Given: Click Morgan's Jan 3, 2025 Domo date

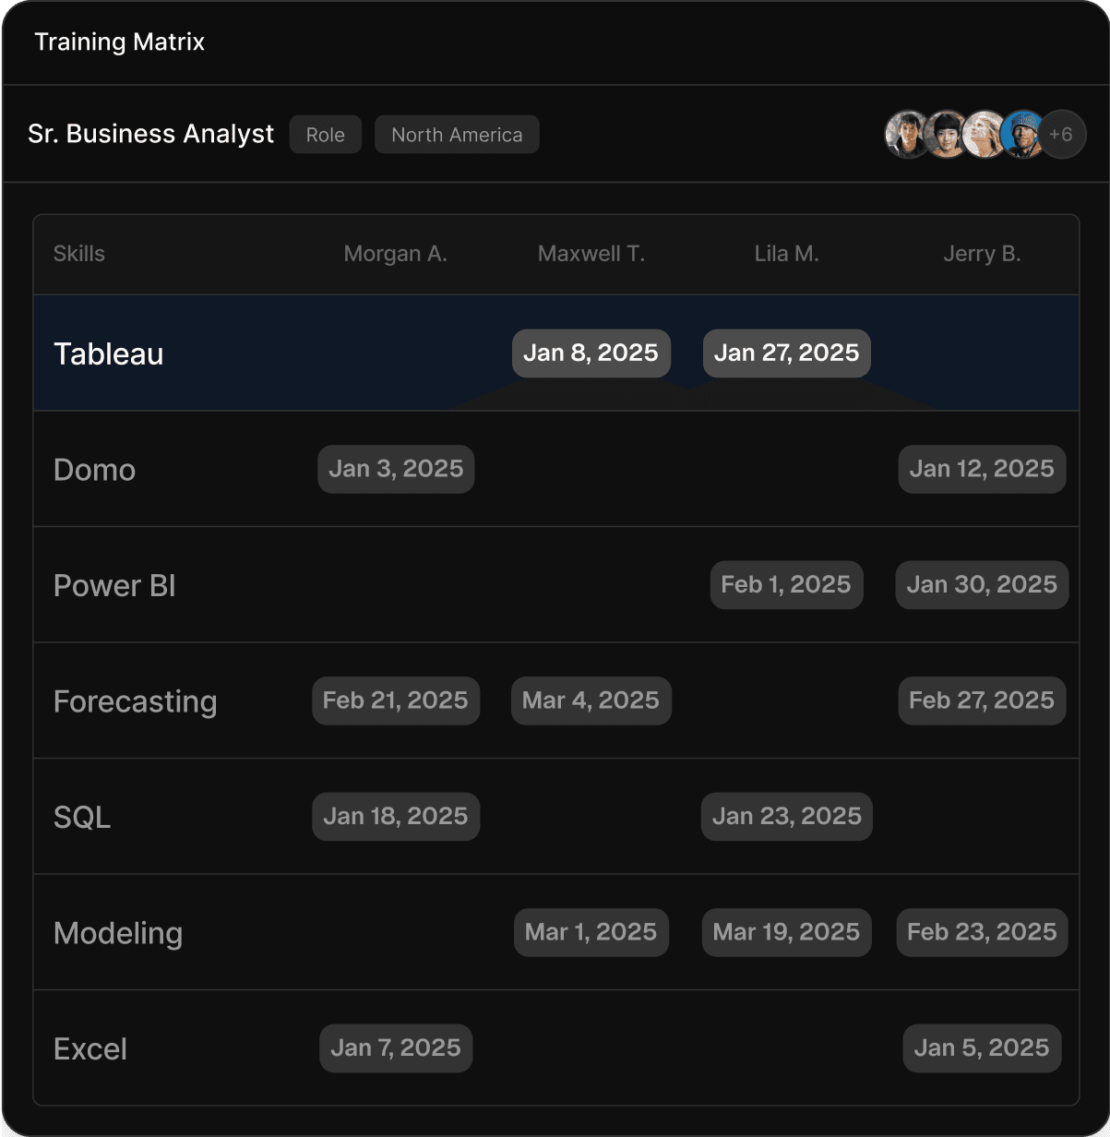Looking at the screenshot, I should click(x=395, y=469).
